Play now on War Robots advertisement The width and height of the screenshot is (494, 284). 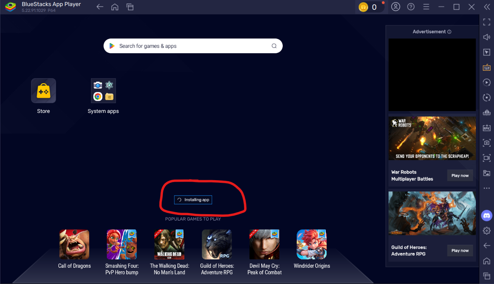pos(460,175)
